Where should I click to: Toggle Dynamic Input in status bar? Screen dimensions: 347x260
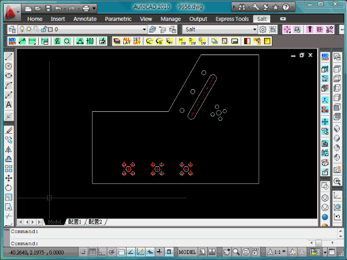(150, 252)
